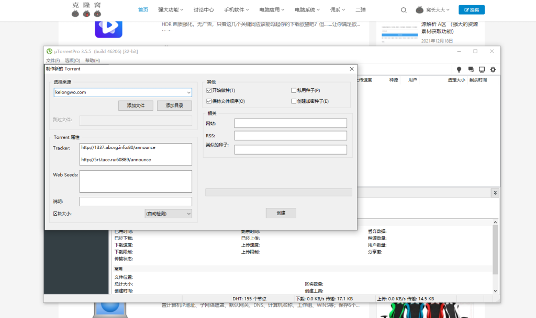536x318 pixels.
Task: Open the 源解析 A区 article link
Action: [450, 28]
